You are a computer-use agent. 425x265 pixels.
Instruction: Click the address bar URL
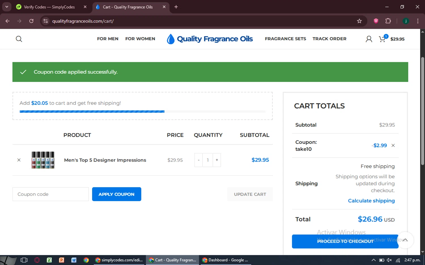tap(83, 21)
